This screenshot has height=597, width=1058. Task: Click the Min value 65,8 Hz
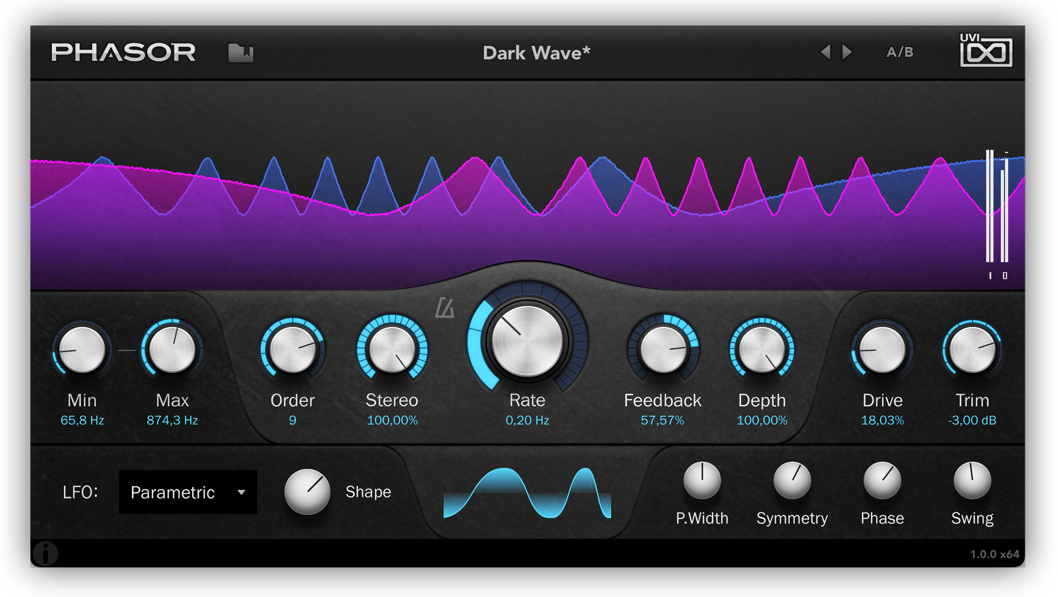coord(82,420)
